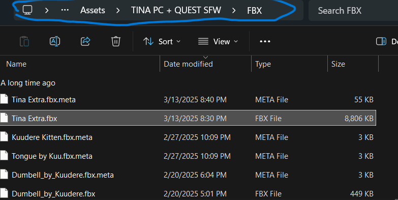The width and height of the screenshot is (398, 200).
Task: Click date 2/20/2025 5:01 PM
Action: (x=195, y=194)
